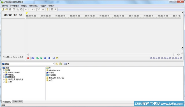Image resolution: width=185 pixels, height=107 pixels.
Task: Select 桌面 root in folder tree
Action: coord(7,68)
